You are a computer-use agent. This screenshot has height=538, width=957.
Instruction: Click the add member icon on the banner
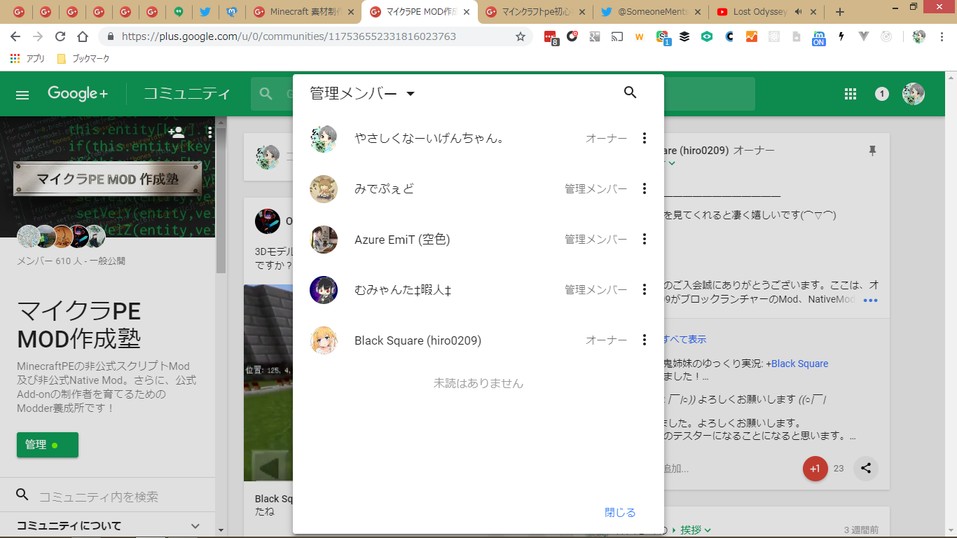coord(177,132)
